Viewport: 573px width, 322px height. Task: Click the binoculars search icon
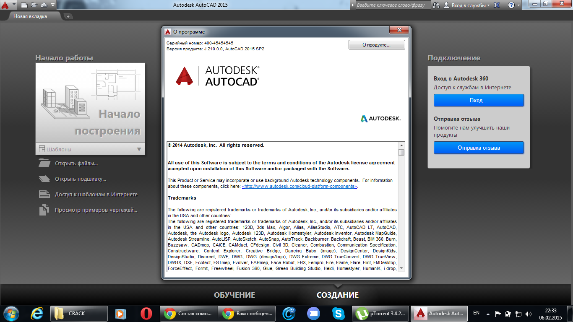click(436, 5)
